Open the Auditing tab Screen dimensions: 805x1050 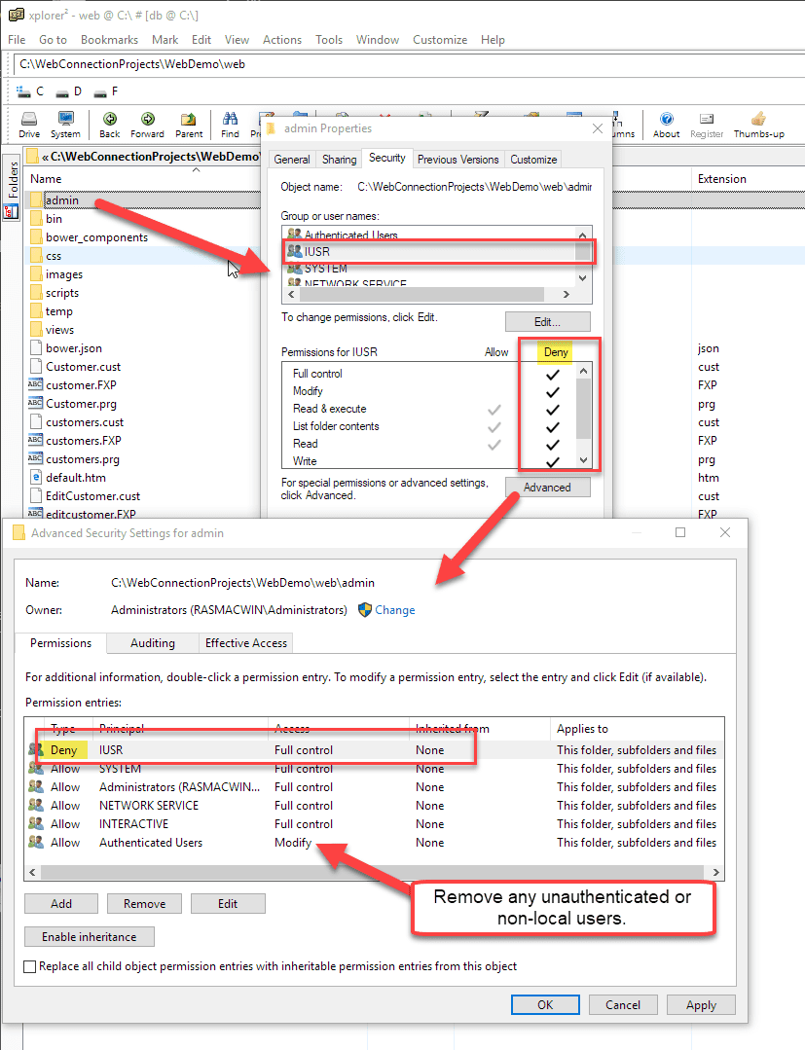pyautogui.click(x=153, y=643)
